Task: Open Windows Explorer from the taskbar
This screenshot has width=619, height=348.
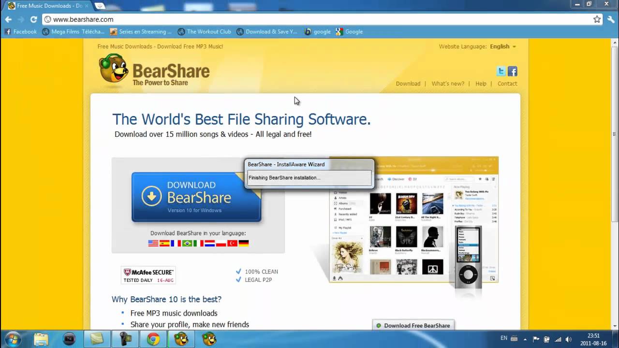Action: pyautogui.click(x=42, y=339)
